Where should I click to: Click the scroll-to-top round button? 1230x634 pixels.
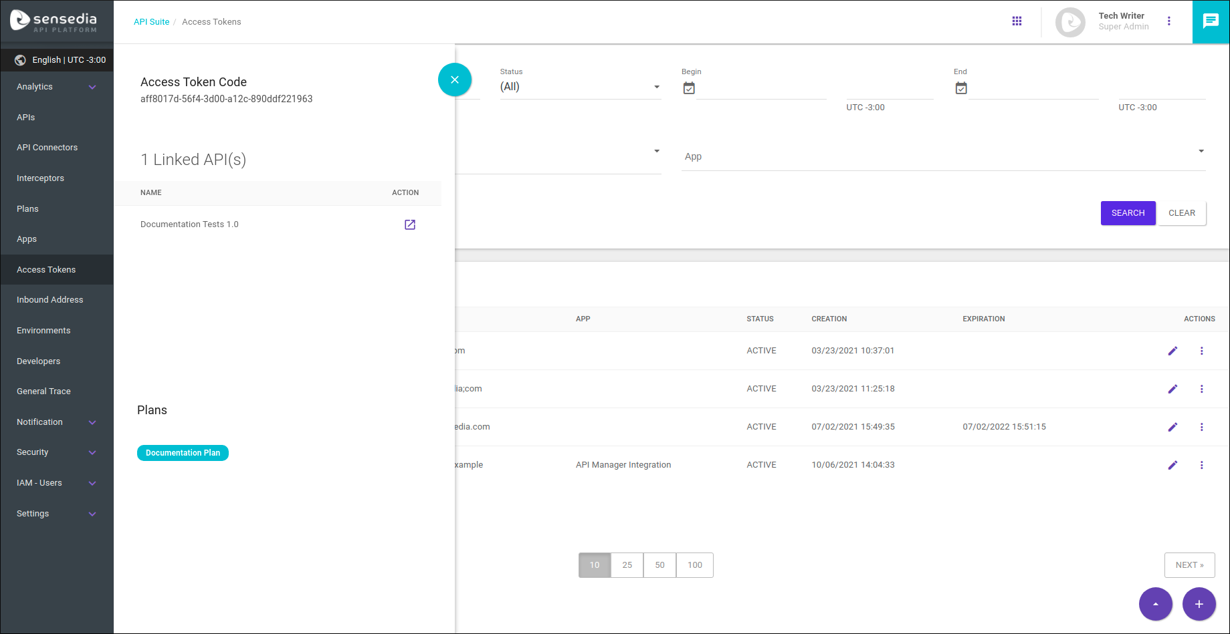pyautogui.click(x=1155, y=604)
